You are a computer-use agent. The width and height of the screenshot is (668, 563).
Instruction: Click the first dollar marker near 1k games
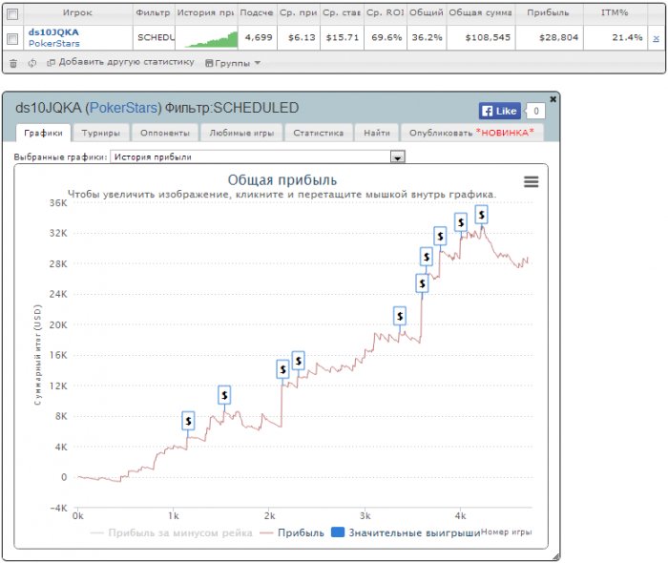[188, 421]
